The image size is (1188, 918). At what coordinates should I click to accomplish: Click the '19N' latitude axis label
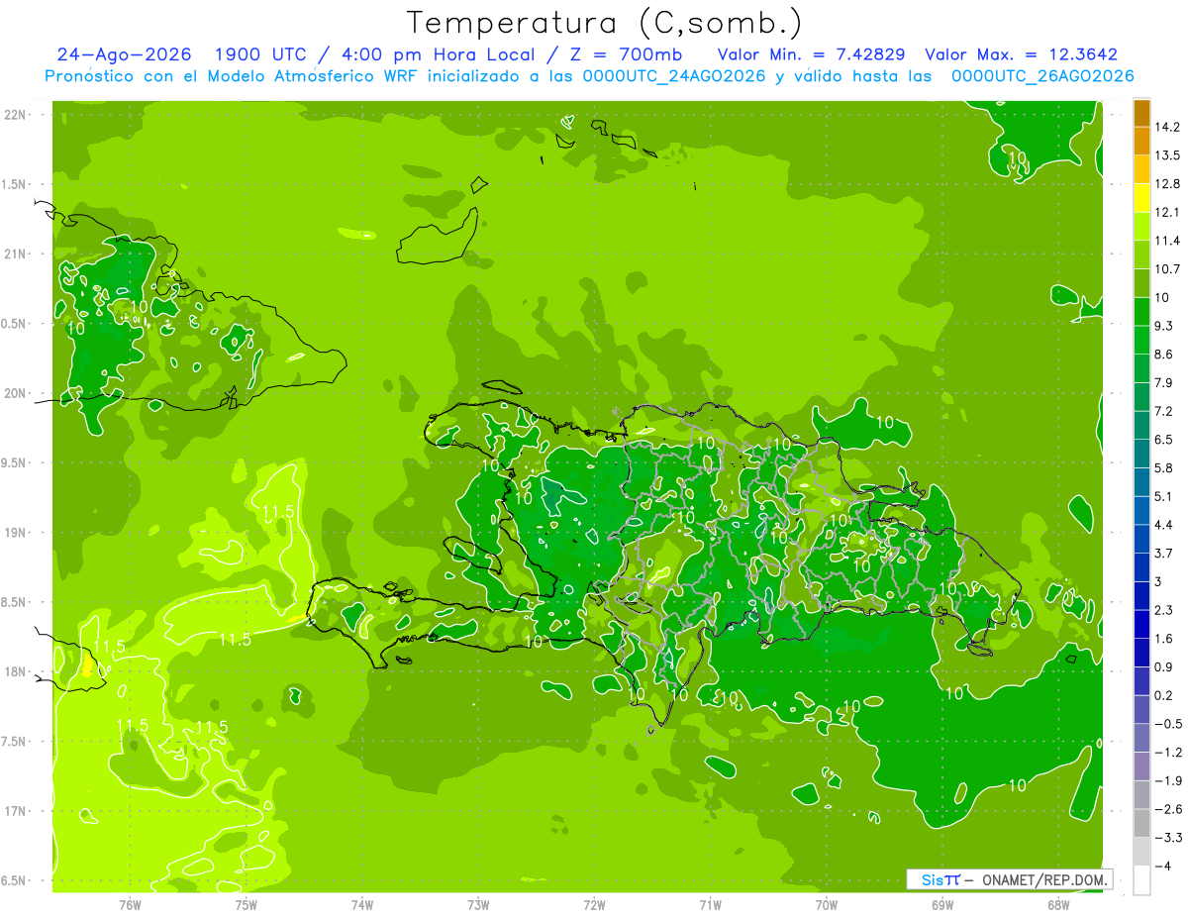tap(14, 533)
